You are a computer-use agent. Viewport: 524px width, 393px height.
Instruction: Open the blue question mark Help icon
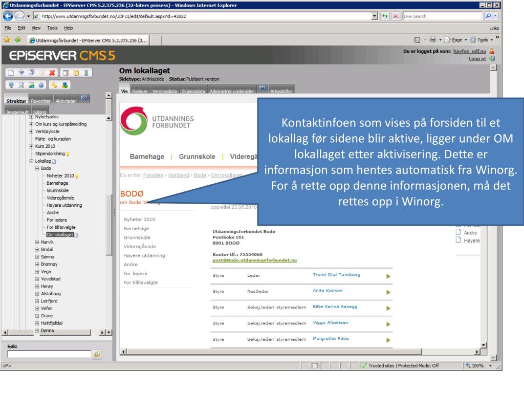(41, 85)
